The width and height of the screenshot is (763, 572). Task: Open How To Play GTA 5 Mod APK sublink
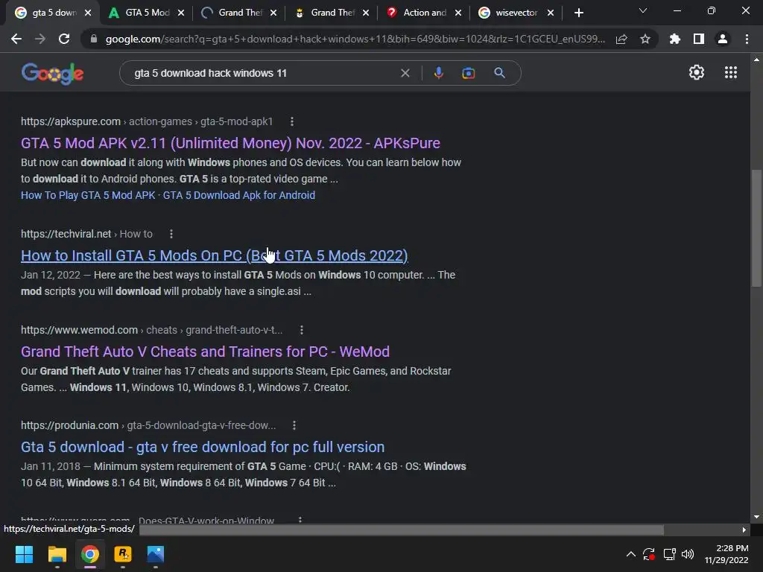[x=88, y=195]
